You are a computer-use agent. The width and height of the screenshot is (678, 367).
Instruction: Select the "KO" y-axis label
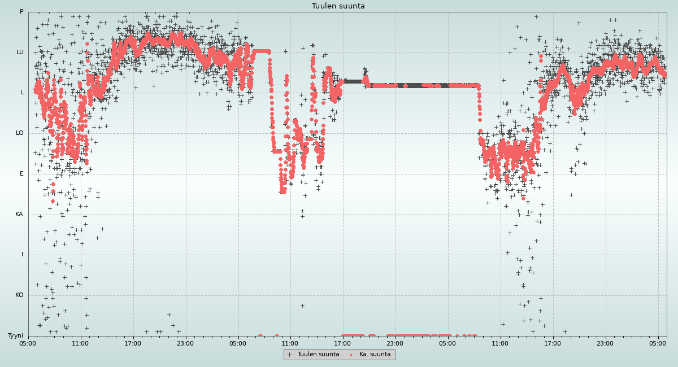[19, 295]
